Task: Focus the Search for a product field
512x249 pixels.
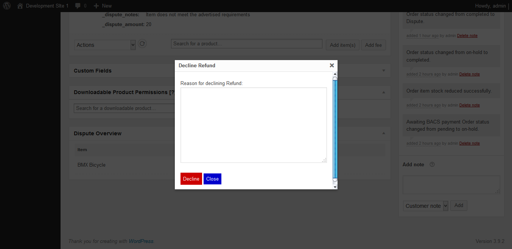Action: click(246, 43)
